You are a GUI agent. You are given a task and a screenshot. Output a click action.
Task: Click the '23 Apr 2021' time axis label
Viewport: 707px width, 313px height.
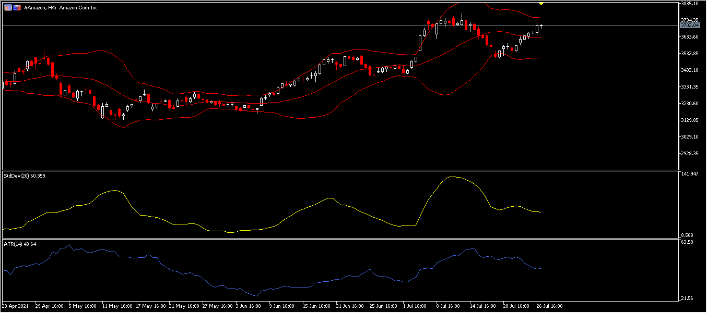click(x=16, y=306)
